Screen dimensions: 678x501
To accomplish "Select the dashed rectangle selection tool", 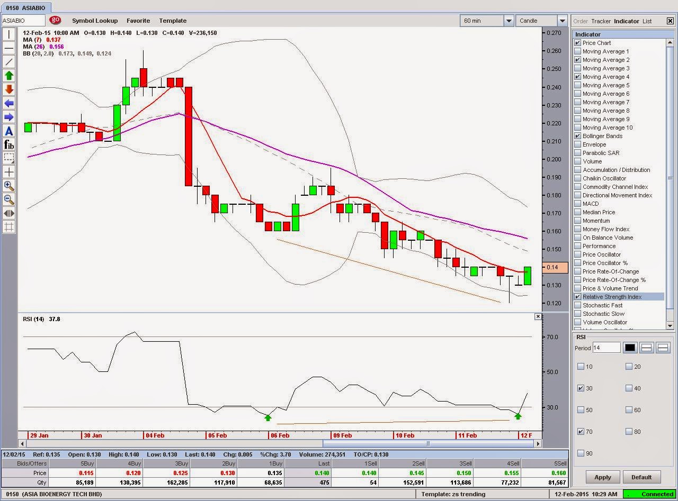I will (9, 158).
